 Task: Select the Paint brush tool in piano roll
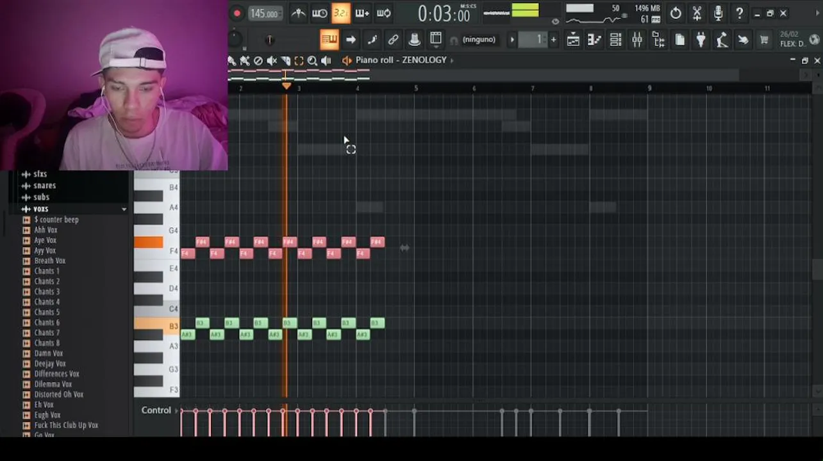click(x=245, y=61)
